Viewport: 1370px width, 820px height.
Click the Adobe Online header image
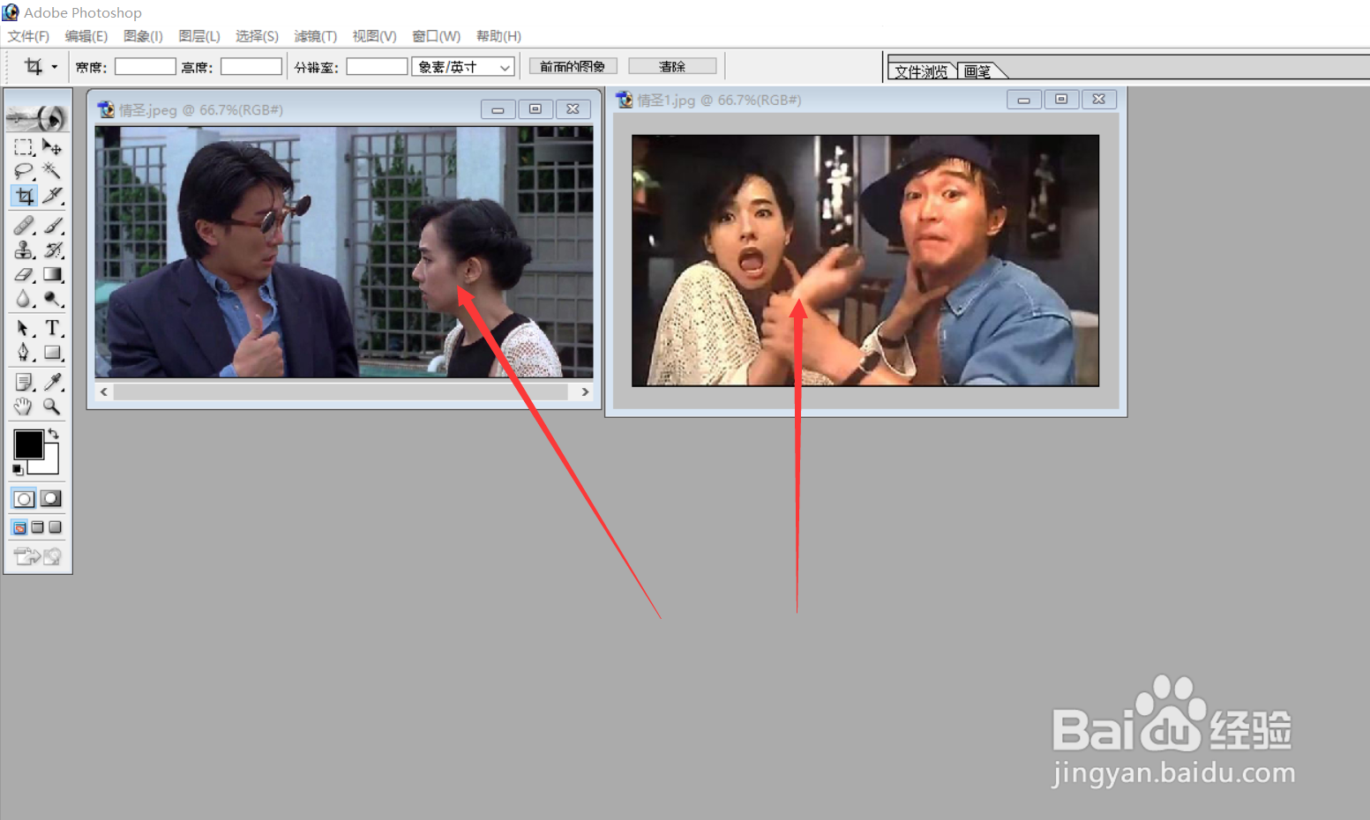(37, 116)
